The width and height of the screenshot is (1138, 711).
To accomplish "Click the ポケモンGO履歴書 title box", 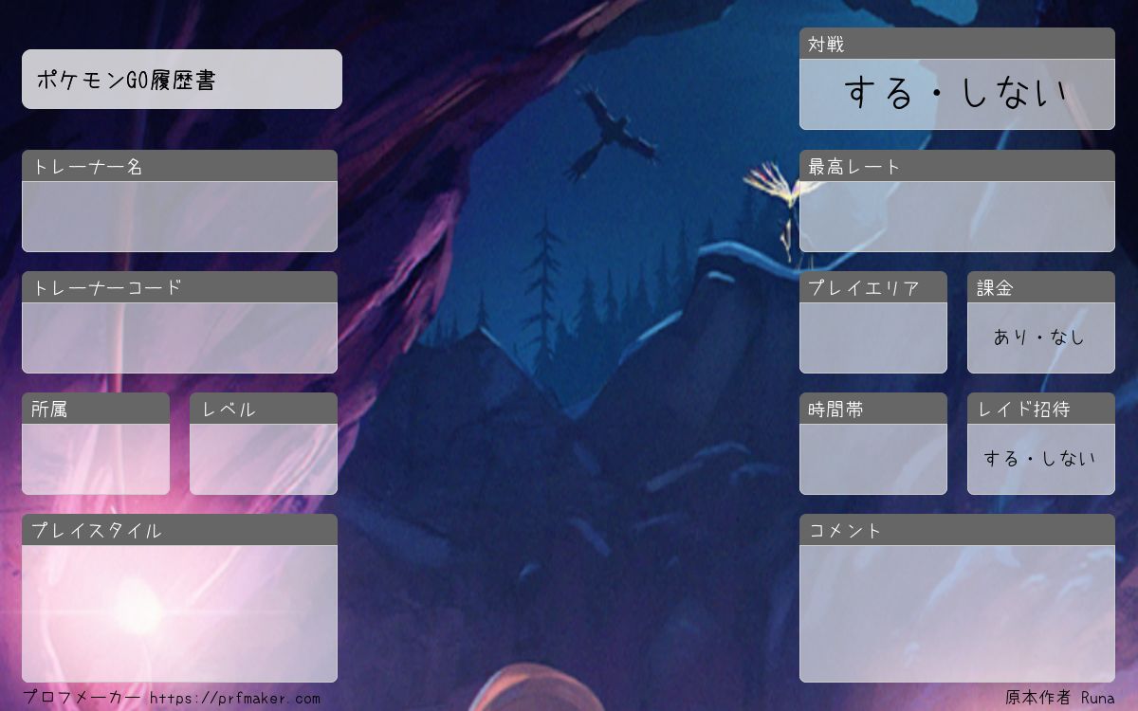I will coord(181,80).
